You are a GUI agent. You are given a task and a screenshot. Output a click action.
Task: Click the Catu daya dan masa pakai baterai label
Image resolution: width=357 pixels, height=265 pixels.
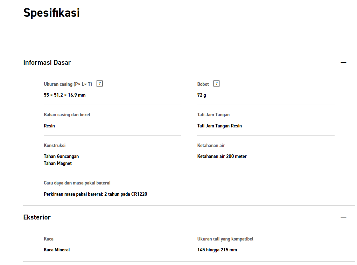point(77,183)
